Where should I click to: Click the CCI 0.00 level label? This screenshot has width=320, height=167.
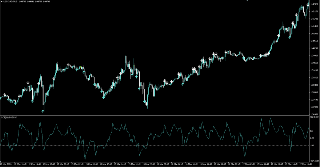click(312, 138)
